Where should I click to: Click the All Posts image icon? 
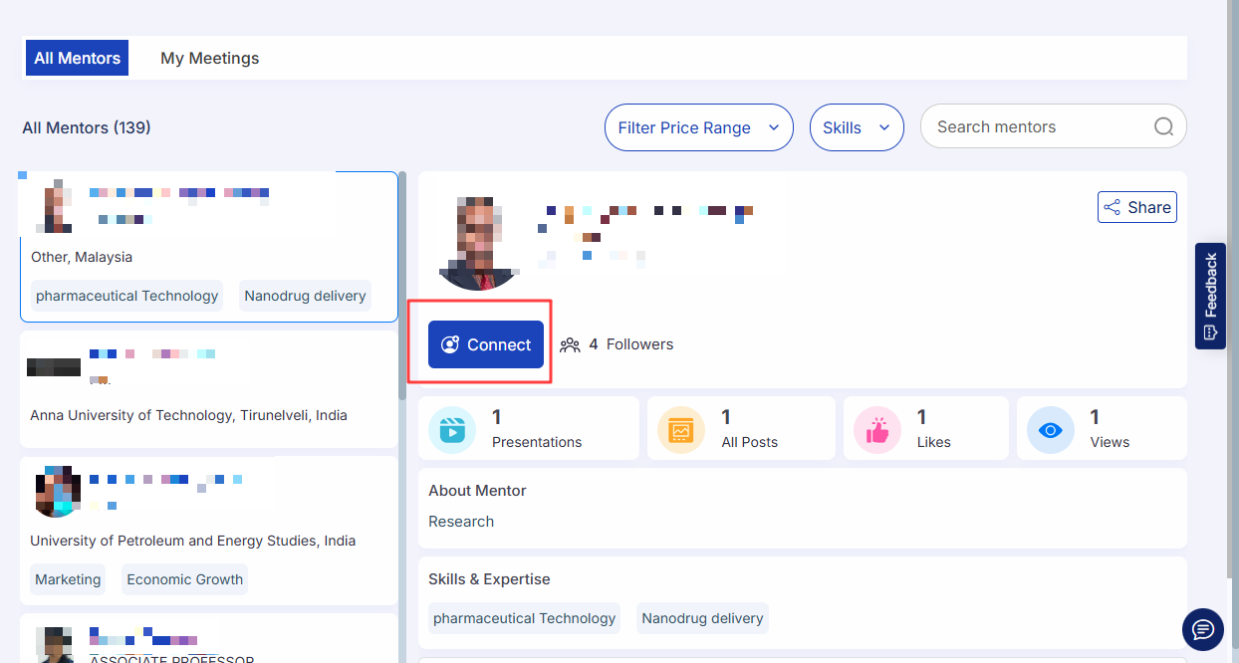point(681,430)
